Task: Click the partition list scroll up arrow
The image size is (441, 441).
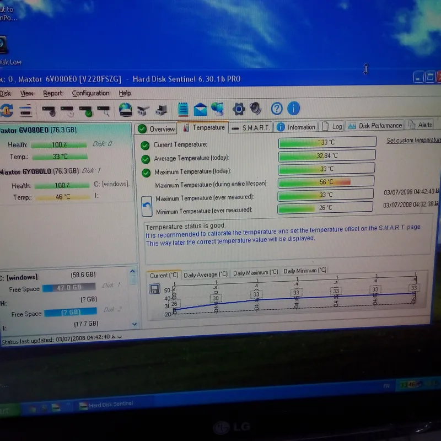Action: click(x=133, y=271)
